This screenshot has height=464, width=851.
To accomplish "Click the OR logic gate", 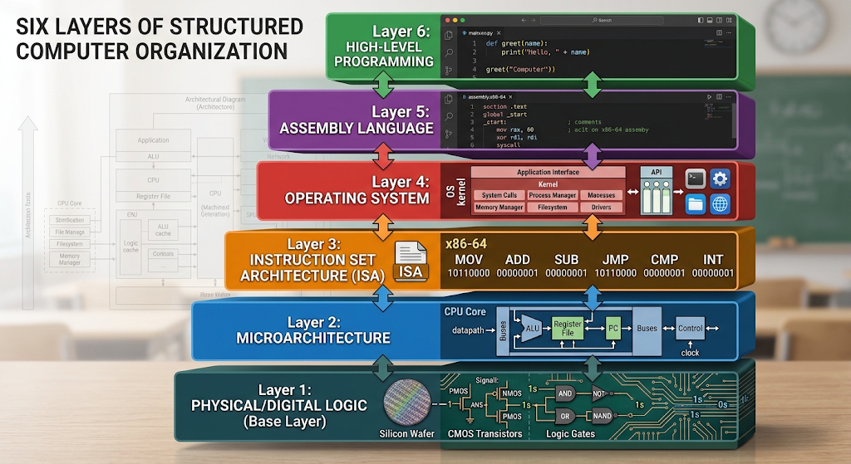I will pos(565,417).
